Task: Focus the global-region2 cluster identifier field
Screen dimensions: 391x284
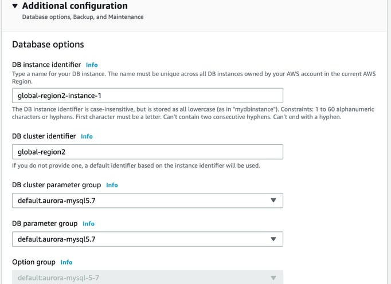Action: [x=147, y=152]
